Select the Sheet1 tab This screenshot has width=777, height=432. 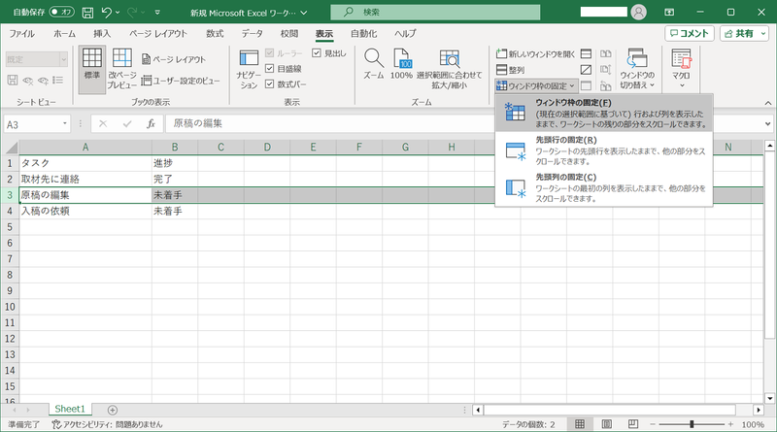point(70,410)
